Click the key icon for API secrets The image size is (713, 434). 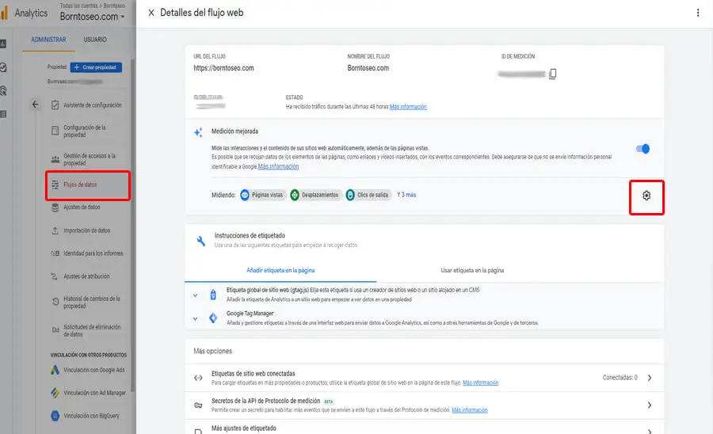click(x=198, y=405)
